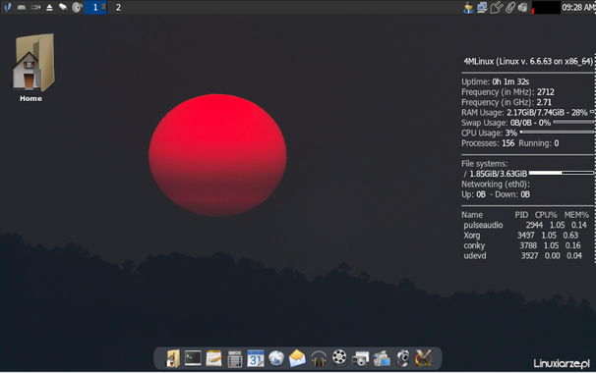Screen dimensions: 596x373
Task: Open the Home desktop folder
Action: pos(32,67)
